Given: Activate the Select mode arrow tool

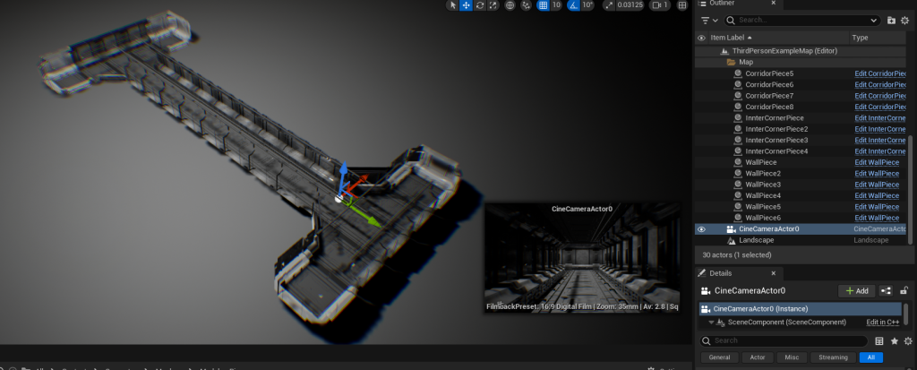Looking at the screenshot, I should 453,5.
